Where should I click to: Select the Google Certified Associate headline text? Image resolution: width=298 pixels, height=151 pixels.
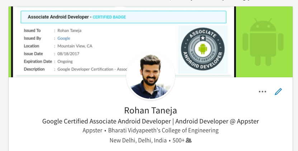click(151, 121)
